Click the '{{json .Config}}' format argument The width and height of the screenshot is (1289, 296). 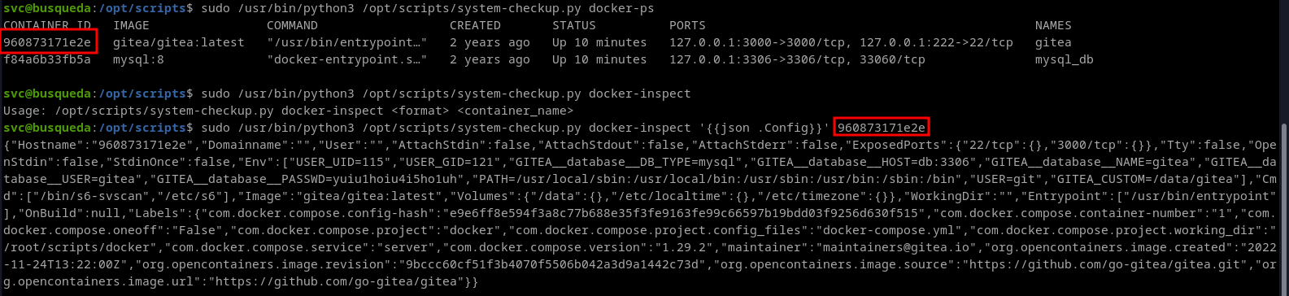click(x=764, y=128)
